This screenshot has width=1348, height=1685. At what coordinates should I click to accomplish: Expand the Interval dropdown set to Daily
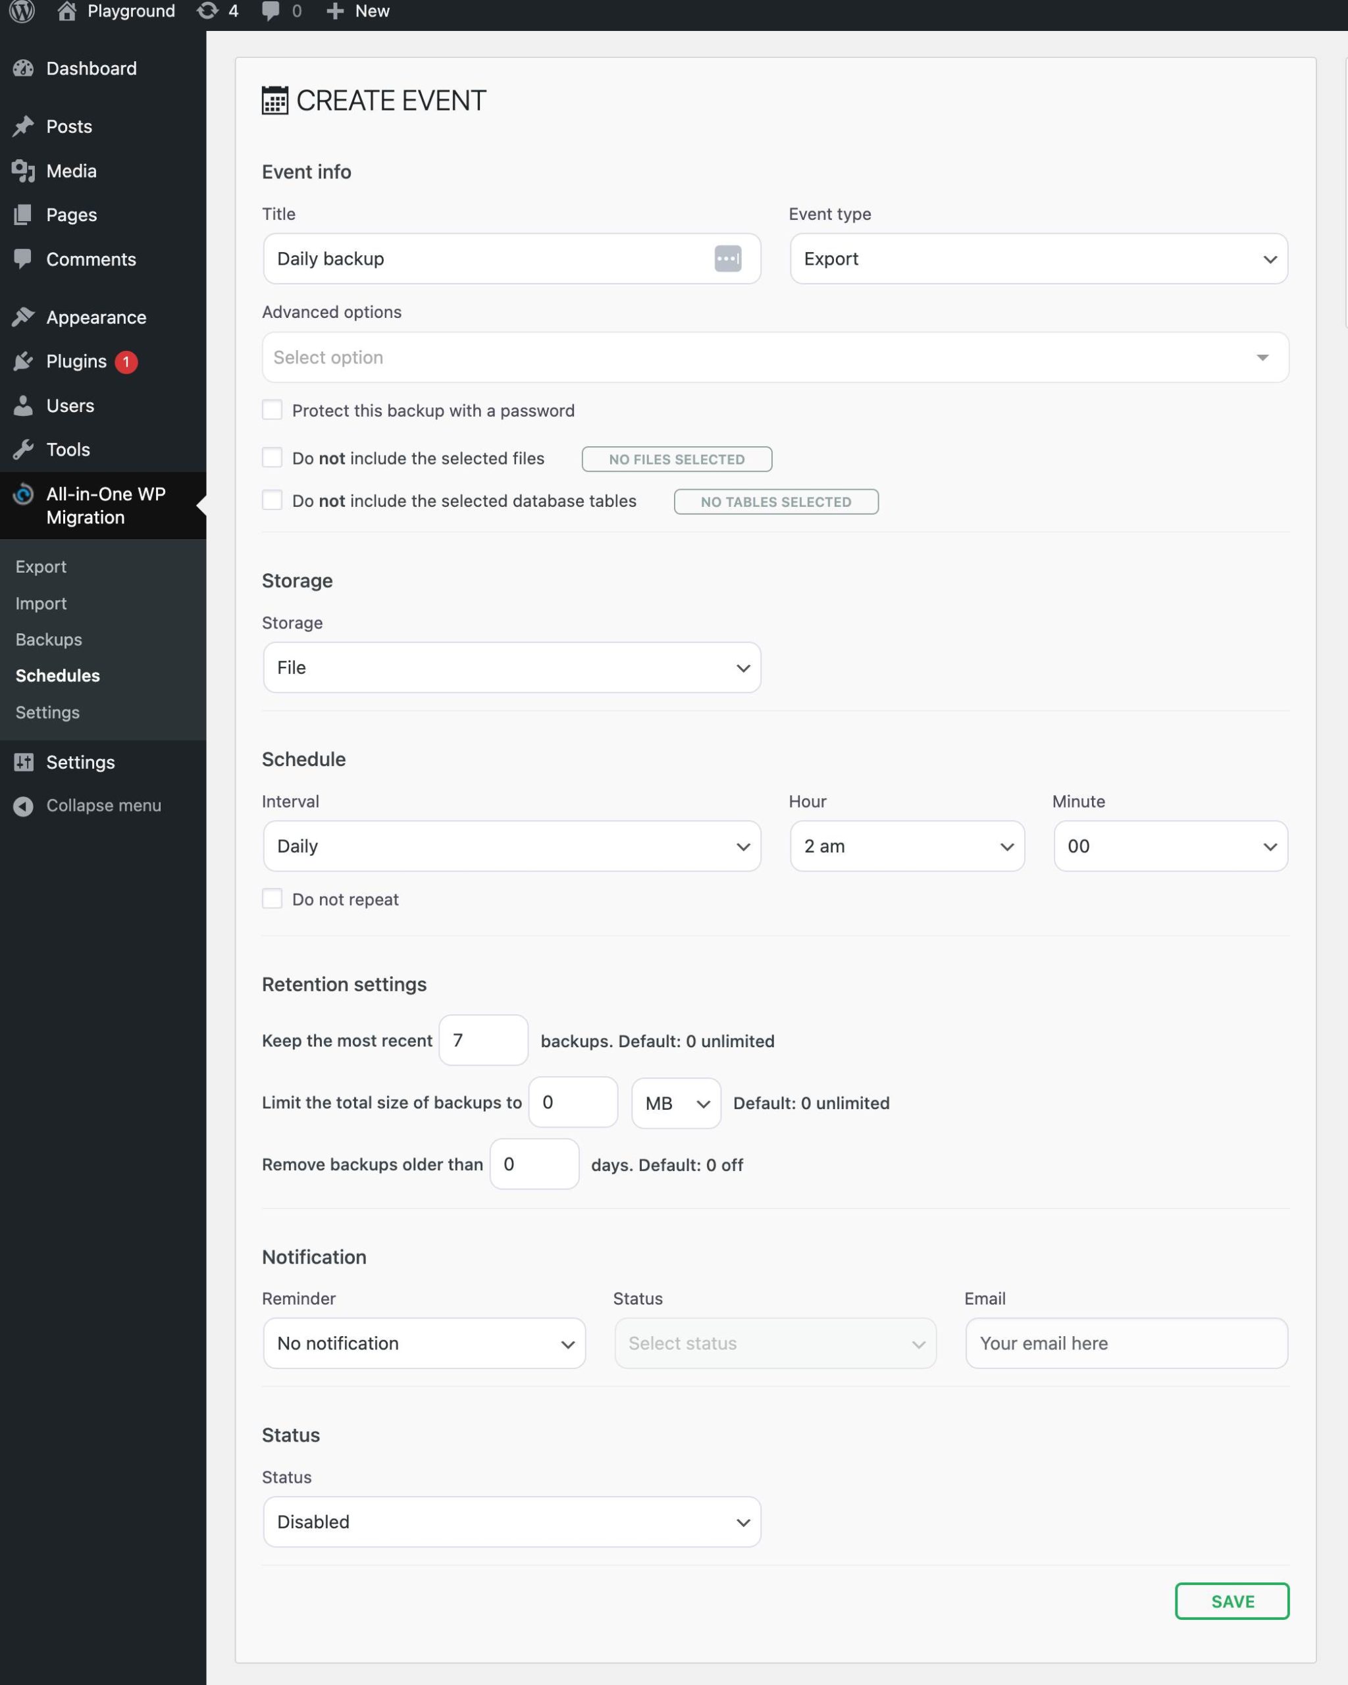512,846
